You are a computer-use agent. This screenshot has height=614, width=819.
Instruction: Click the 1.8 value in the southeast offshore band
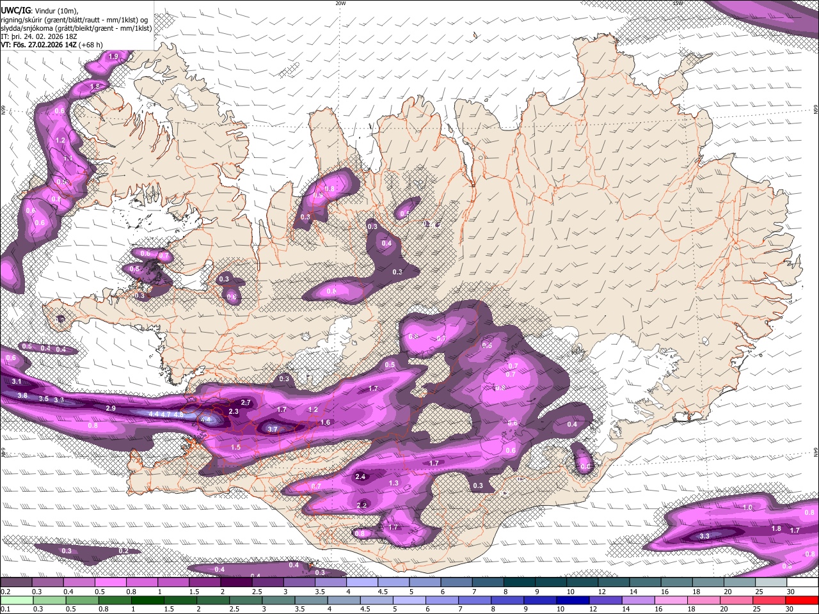776,529
